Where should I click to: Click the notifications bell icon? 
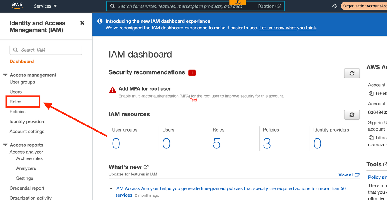[335, 6]
